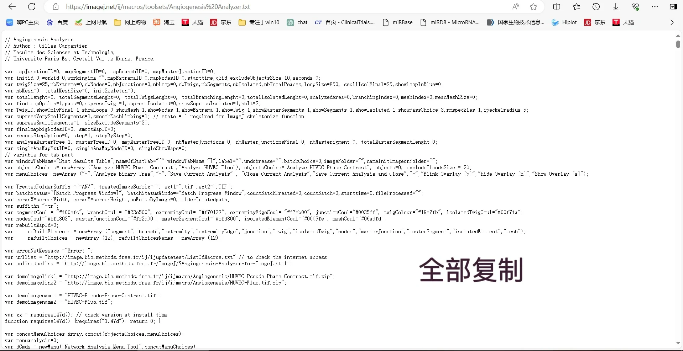683x351 pixels.
Task: Open the Settings and more menu
Action: [x=655, y=6]
